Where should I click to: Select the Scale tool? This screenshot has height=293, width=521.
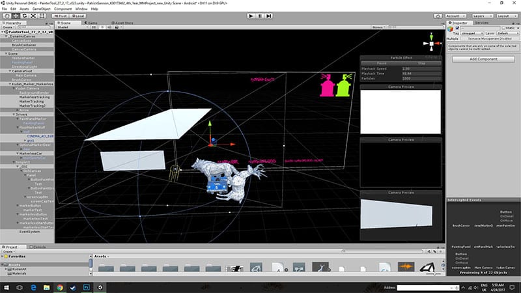33,15
